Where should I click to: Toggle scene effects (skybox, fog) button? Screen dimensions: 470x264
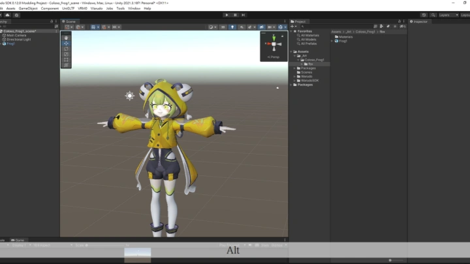tap(251, 27)
